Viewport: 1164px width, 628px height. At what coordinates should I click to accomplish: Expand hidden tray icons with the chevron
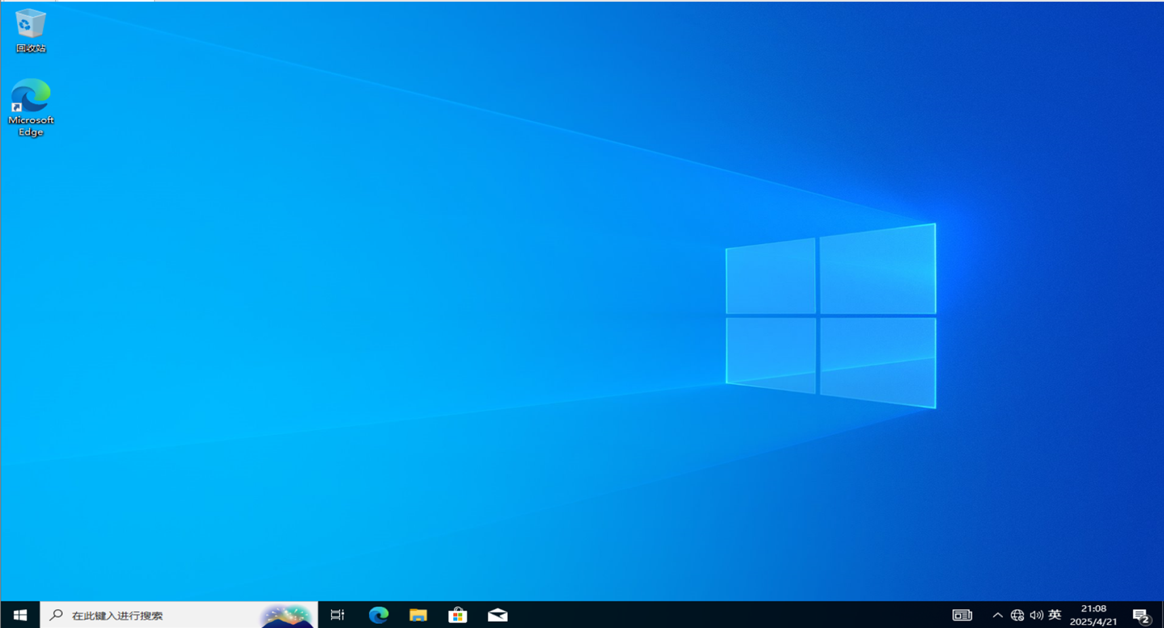click(x=997, y=615)
